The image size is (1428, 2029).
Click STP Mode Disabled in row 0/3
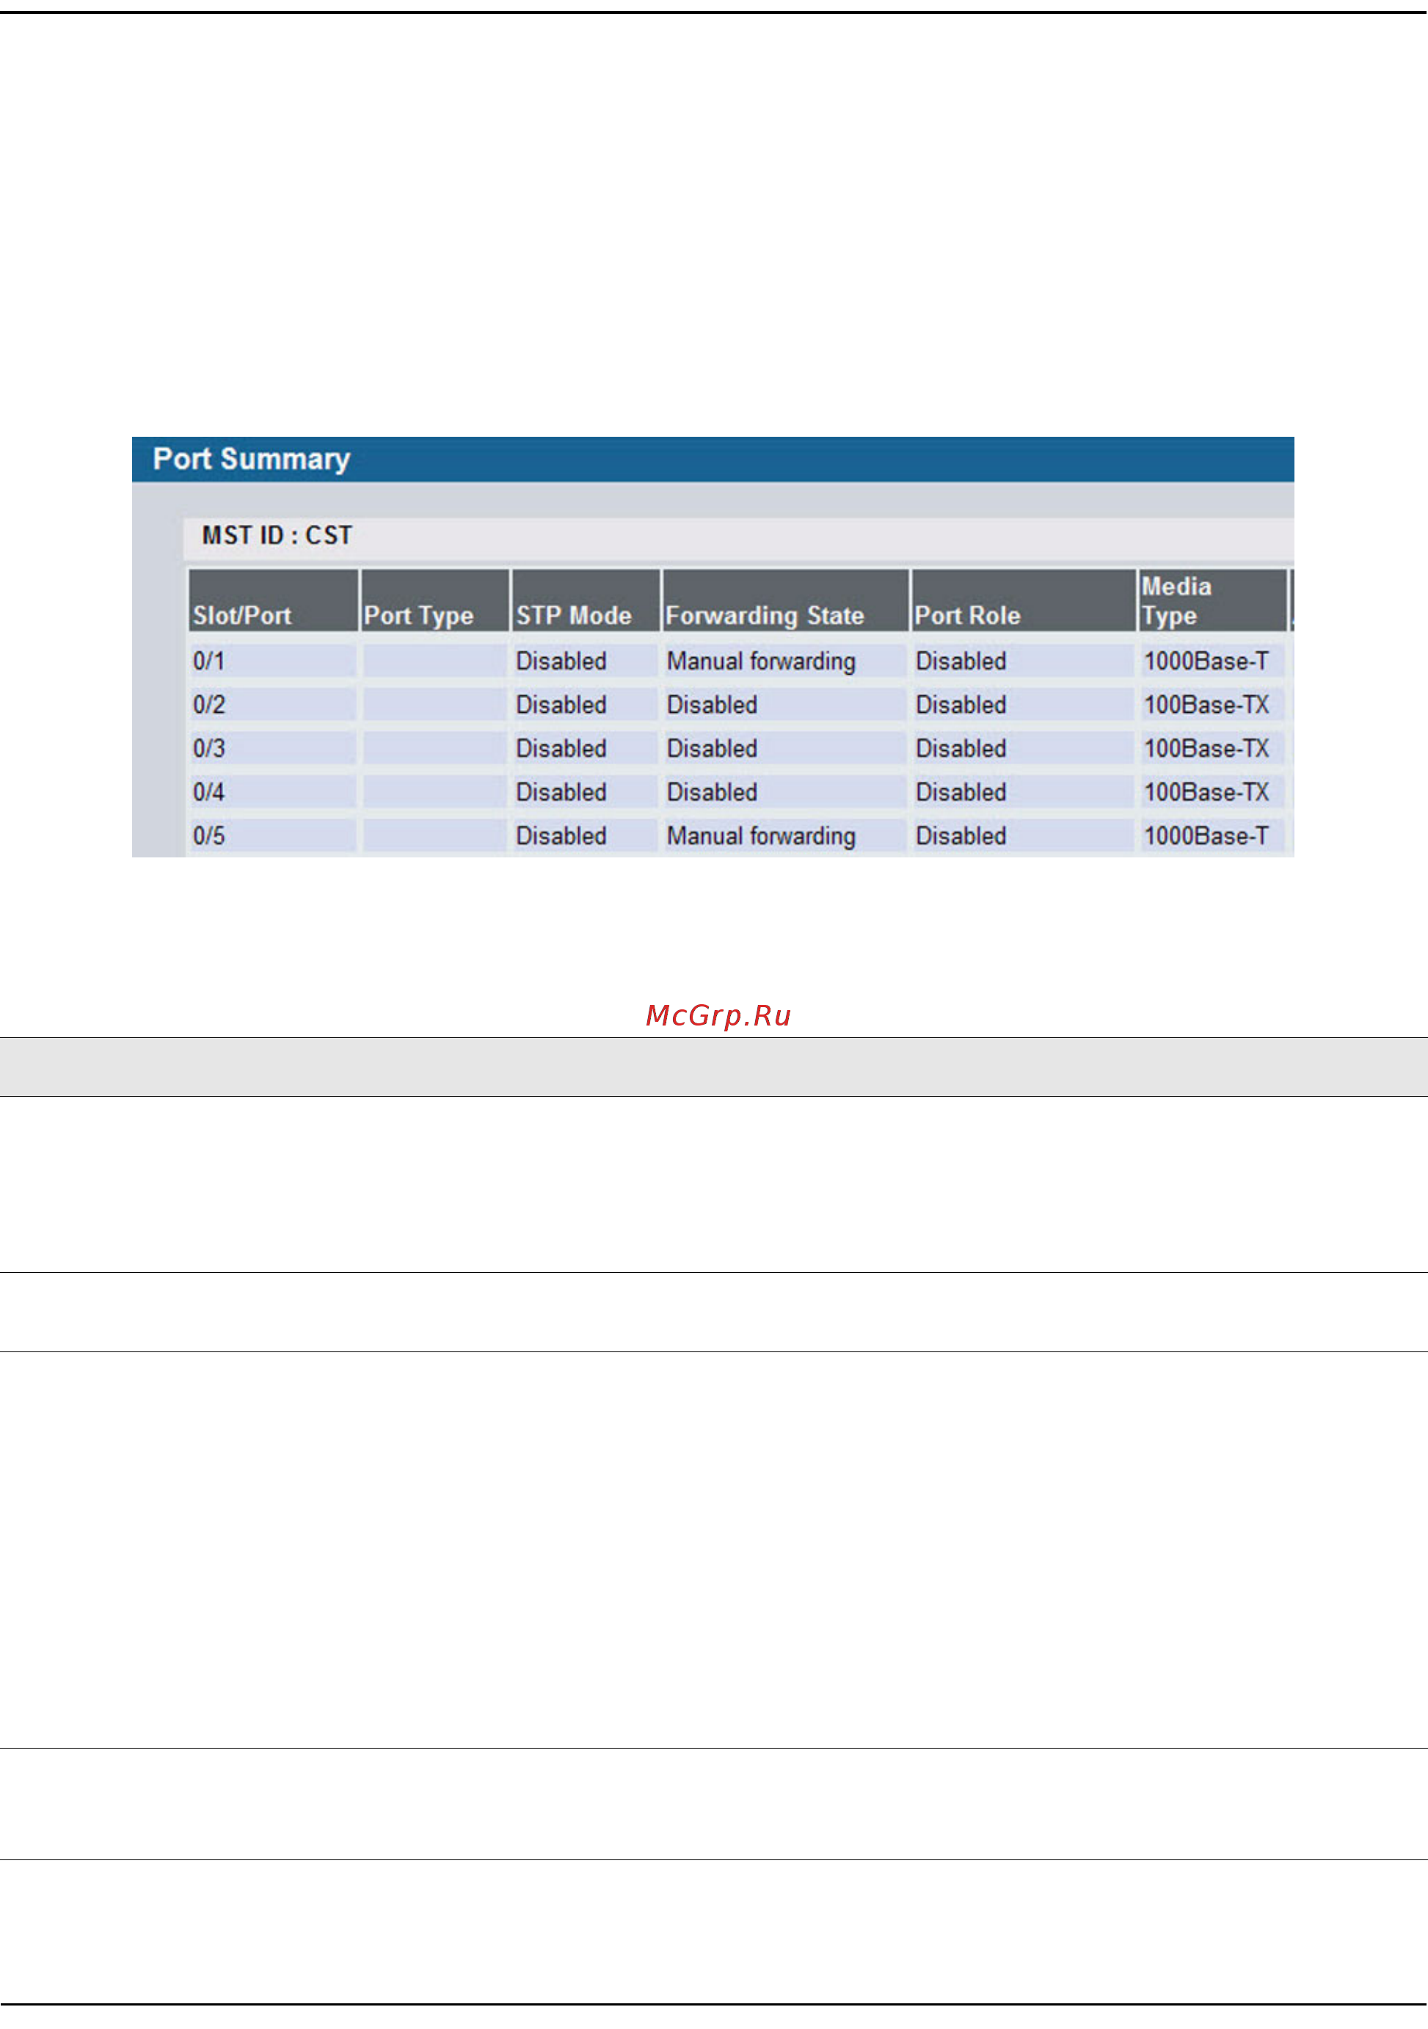tap(561, 749)
